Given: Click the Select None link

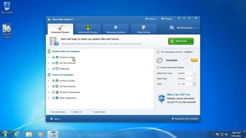Looking at the screenshot, I should [x=100, y=112].
